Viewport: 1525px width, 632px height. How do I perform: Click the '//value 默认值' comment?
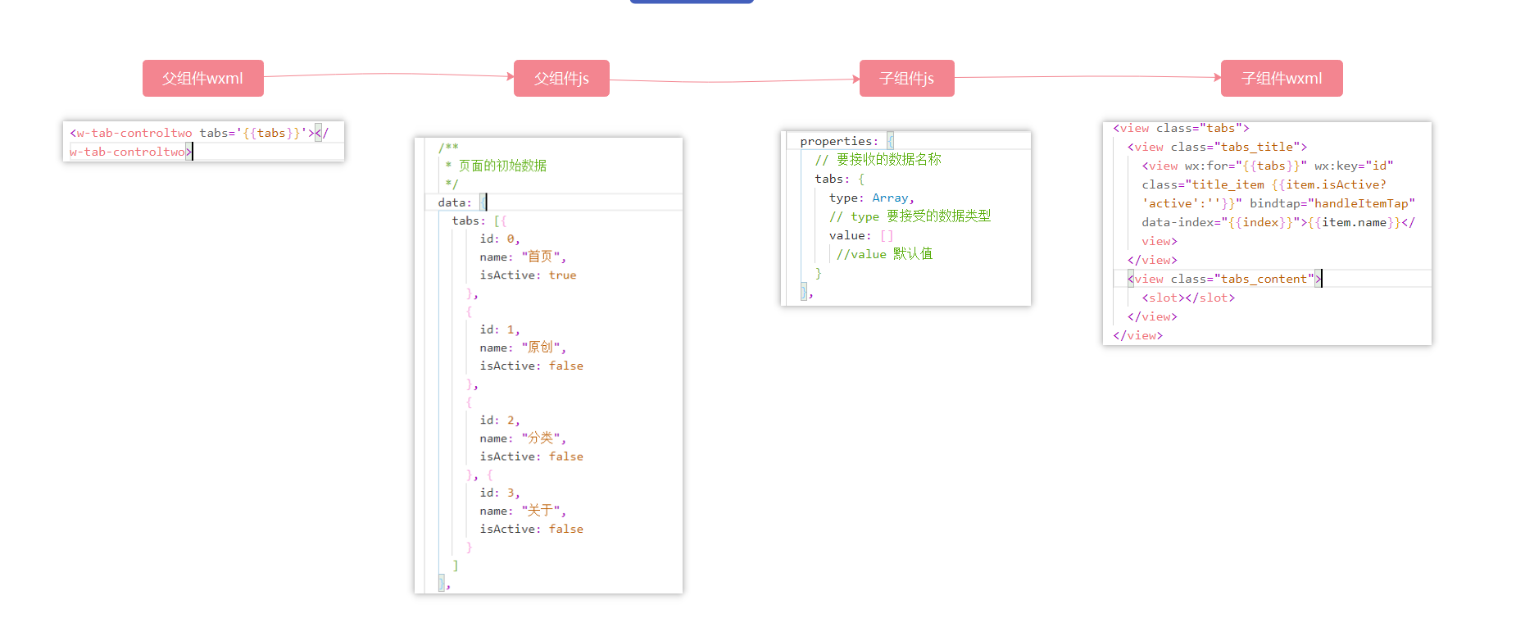(884, 254)
